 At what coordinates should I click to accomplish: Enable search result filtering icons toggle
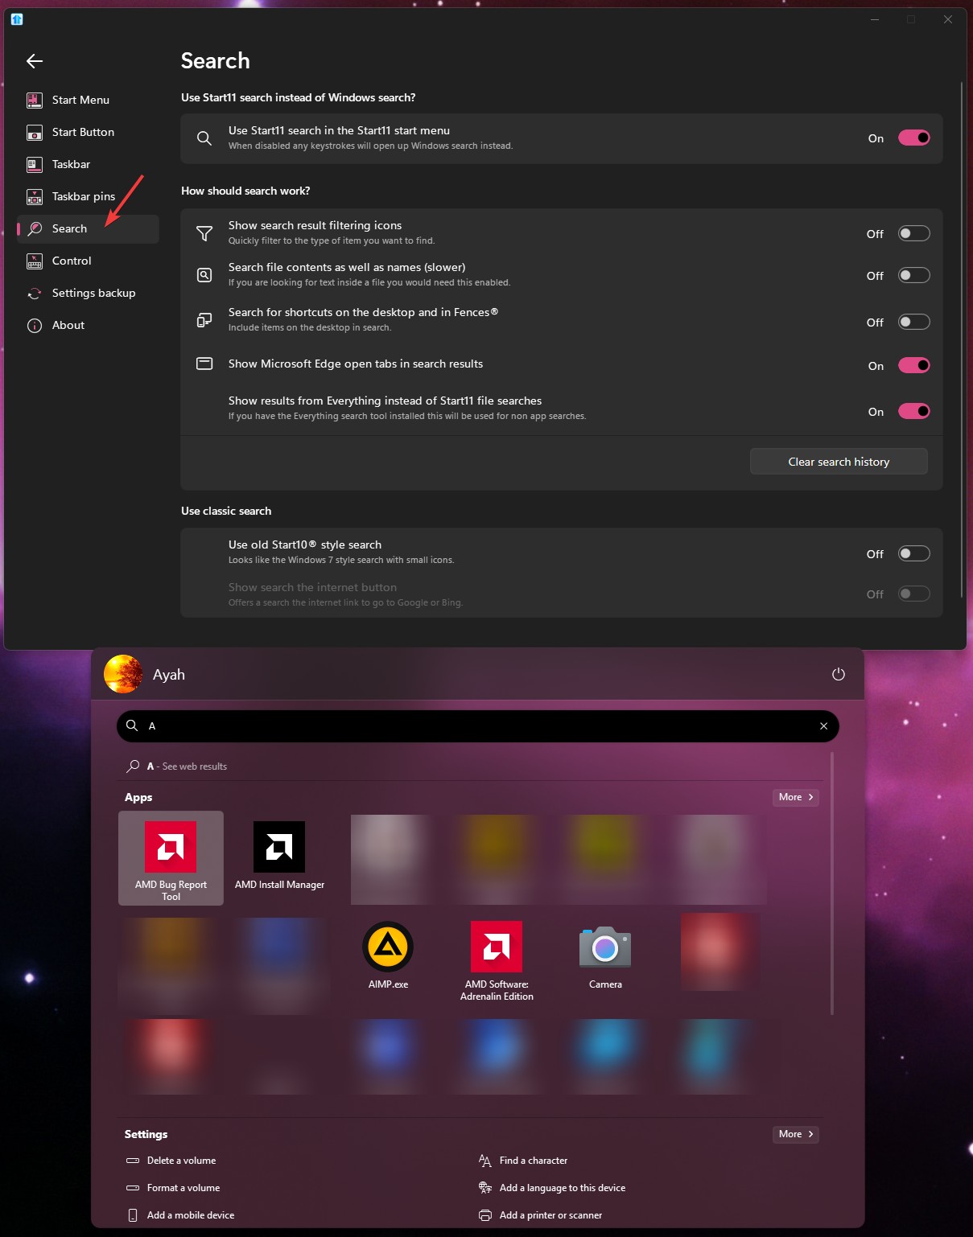(x=913, y=234)
